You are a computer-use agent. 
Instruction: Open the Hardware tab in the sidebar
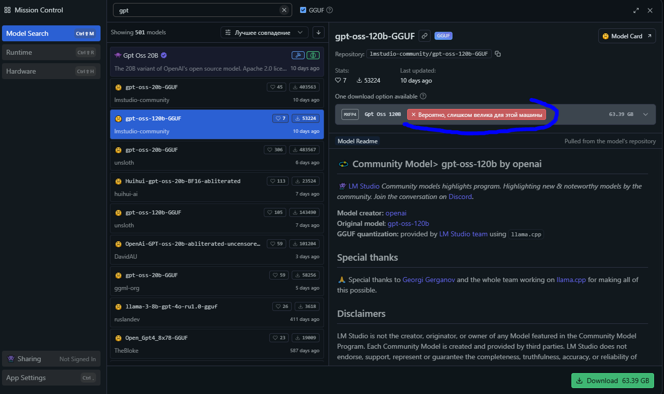pos(51,71)
